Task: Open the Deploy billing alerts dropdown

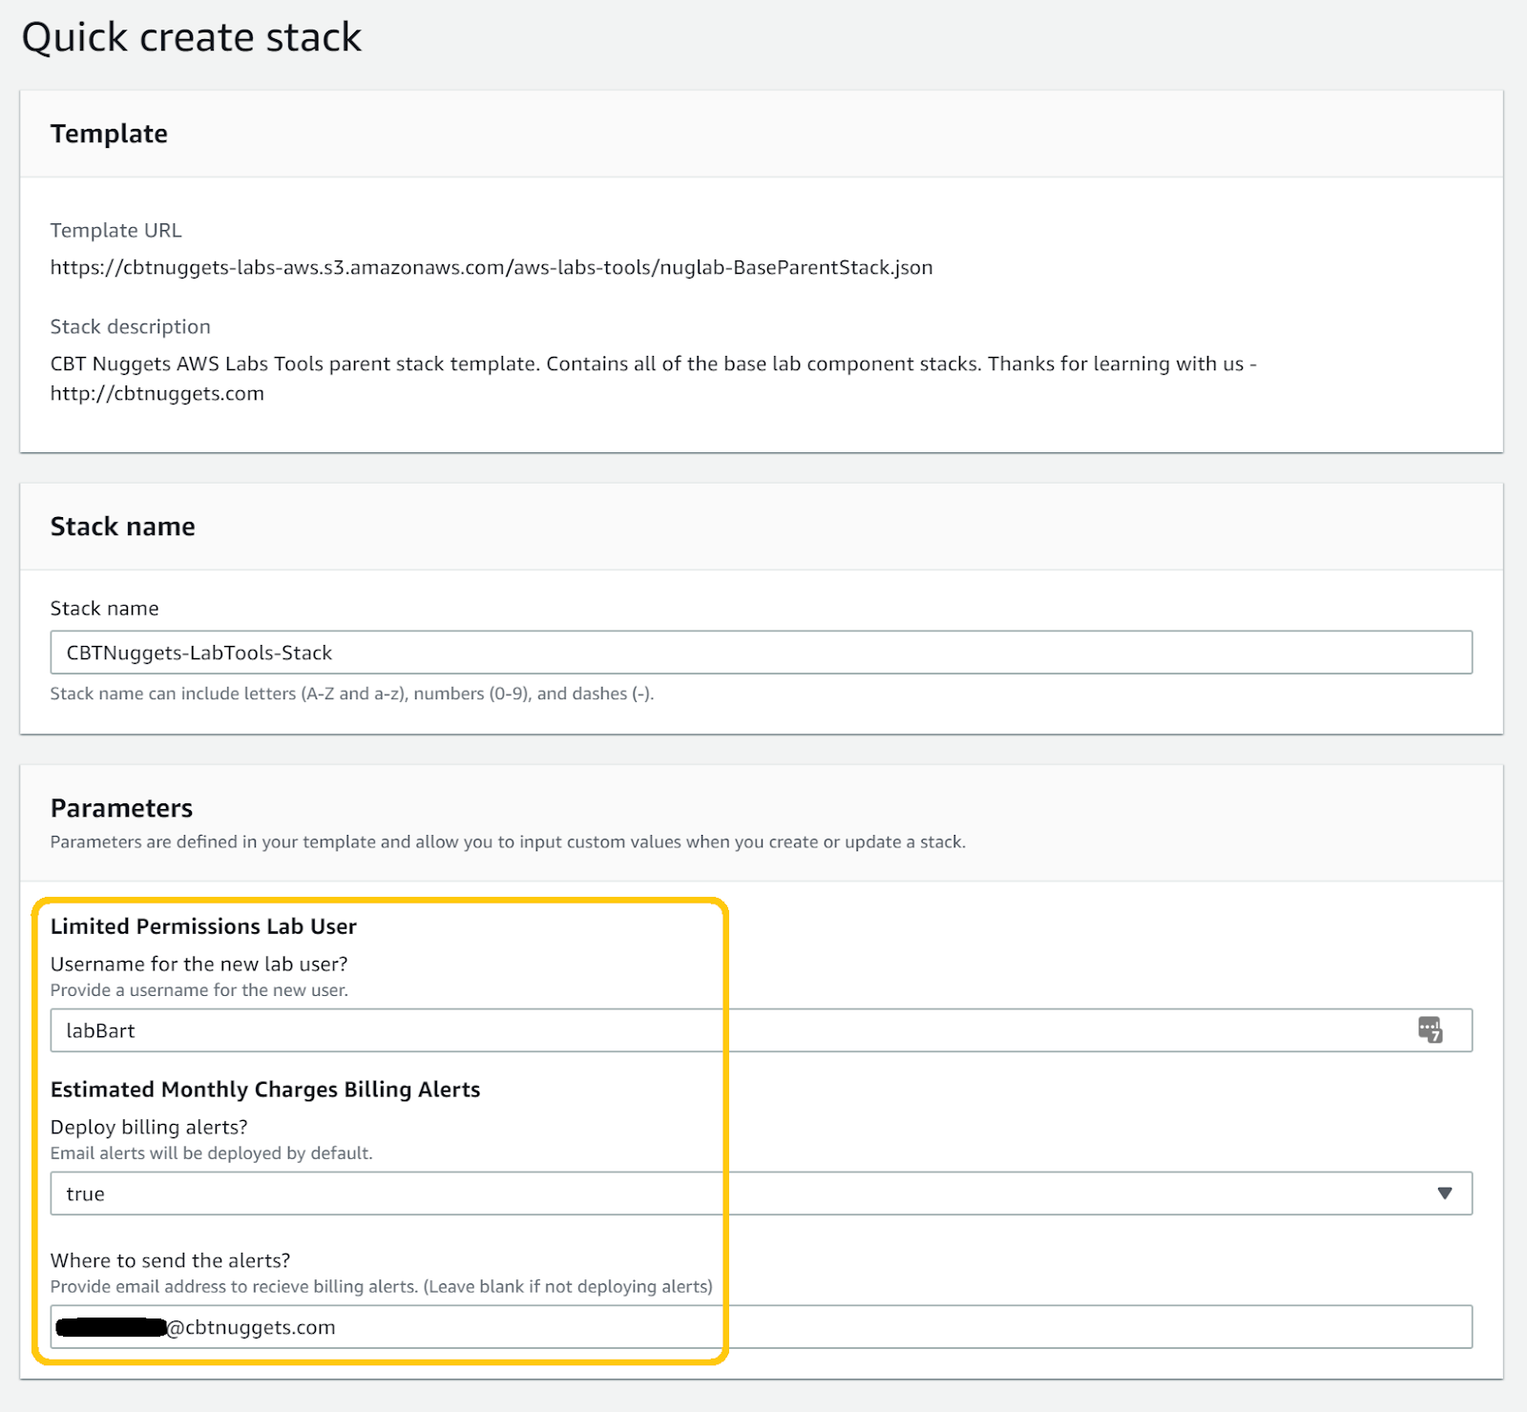Action: click(x=761, y=1194)
